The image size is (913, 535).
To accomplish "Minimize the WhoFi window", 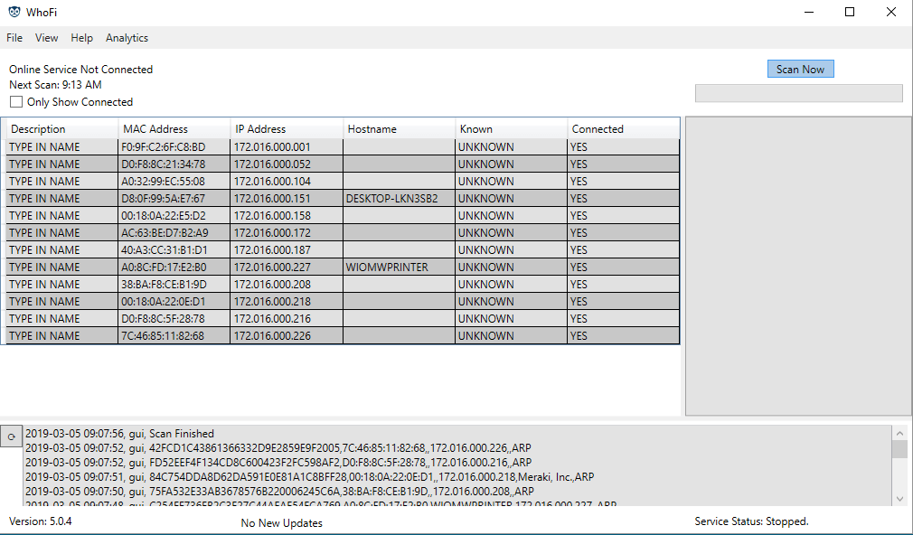I will (x=807, y=13).
